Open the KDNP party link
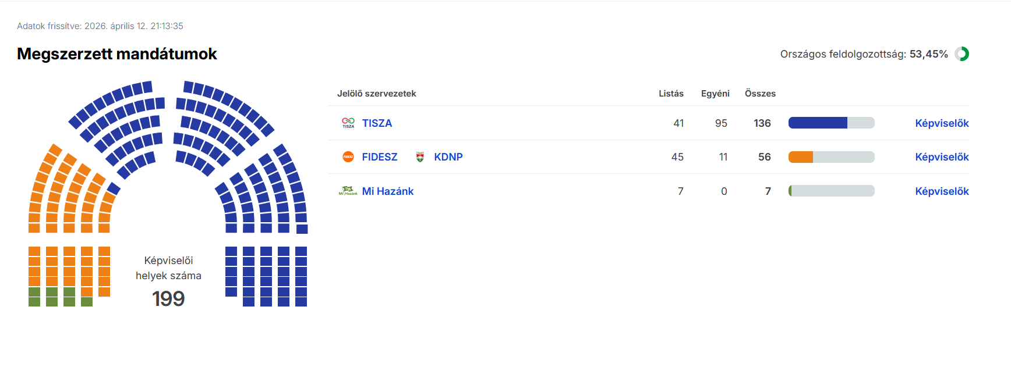Viewport: 1011px width, 367px height. pyautogui.click(x=448, y=157)
